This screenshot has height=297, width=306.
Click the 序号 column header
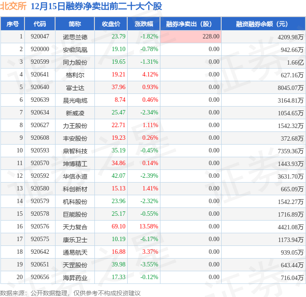tap(13, 24)
